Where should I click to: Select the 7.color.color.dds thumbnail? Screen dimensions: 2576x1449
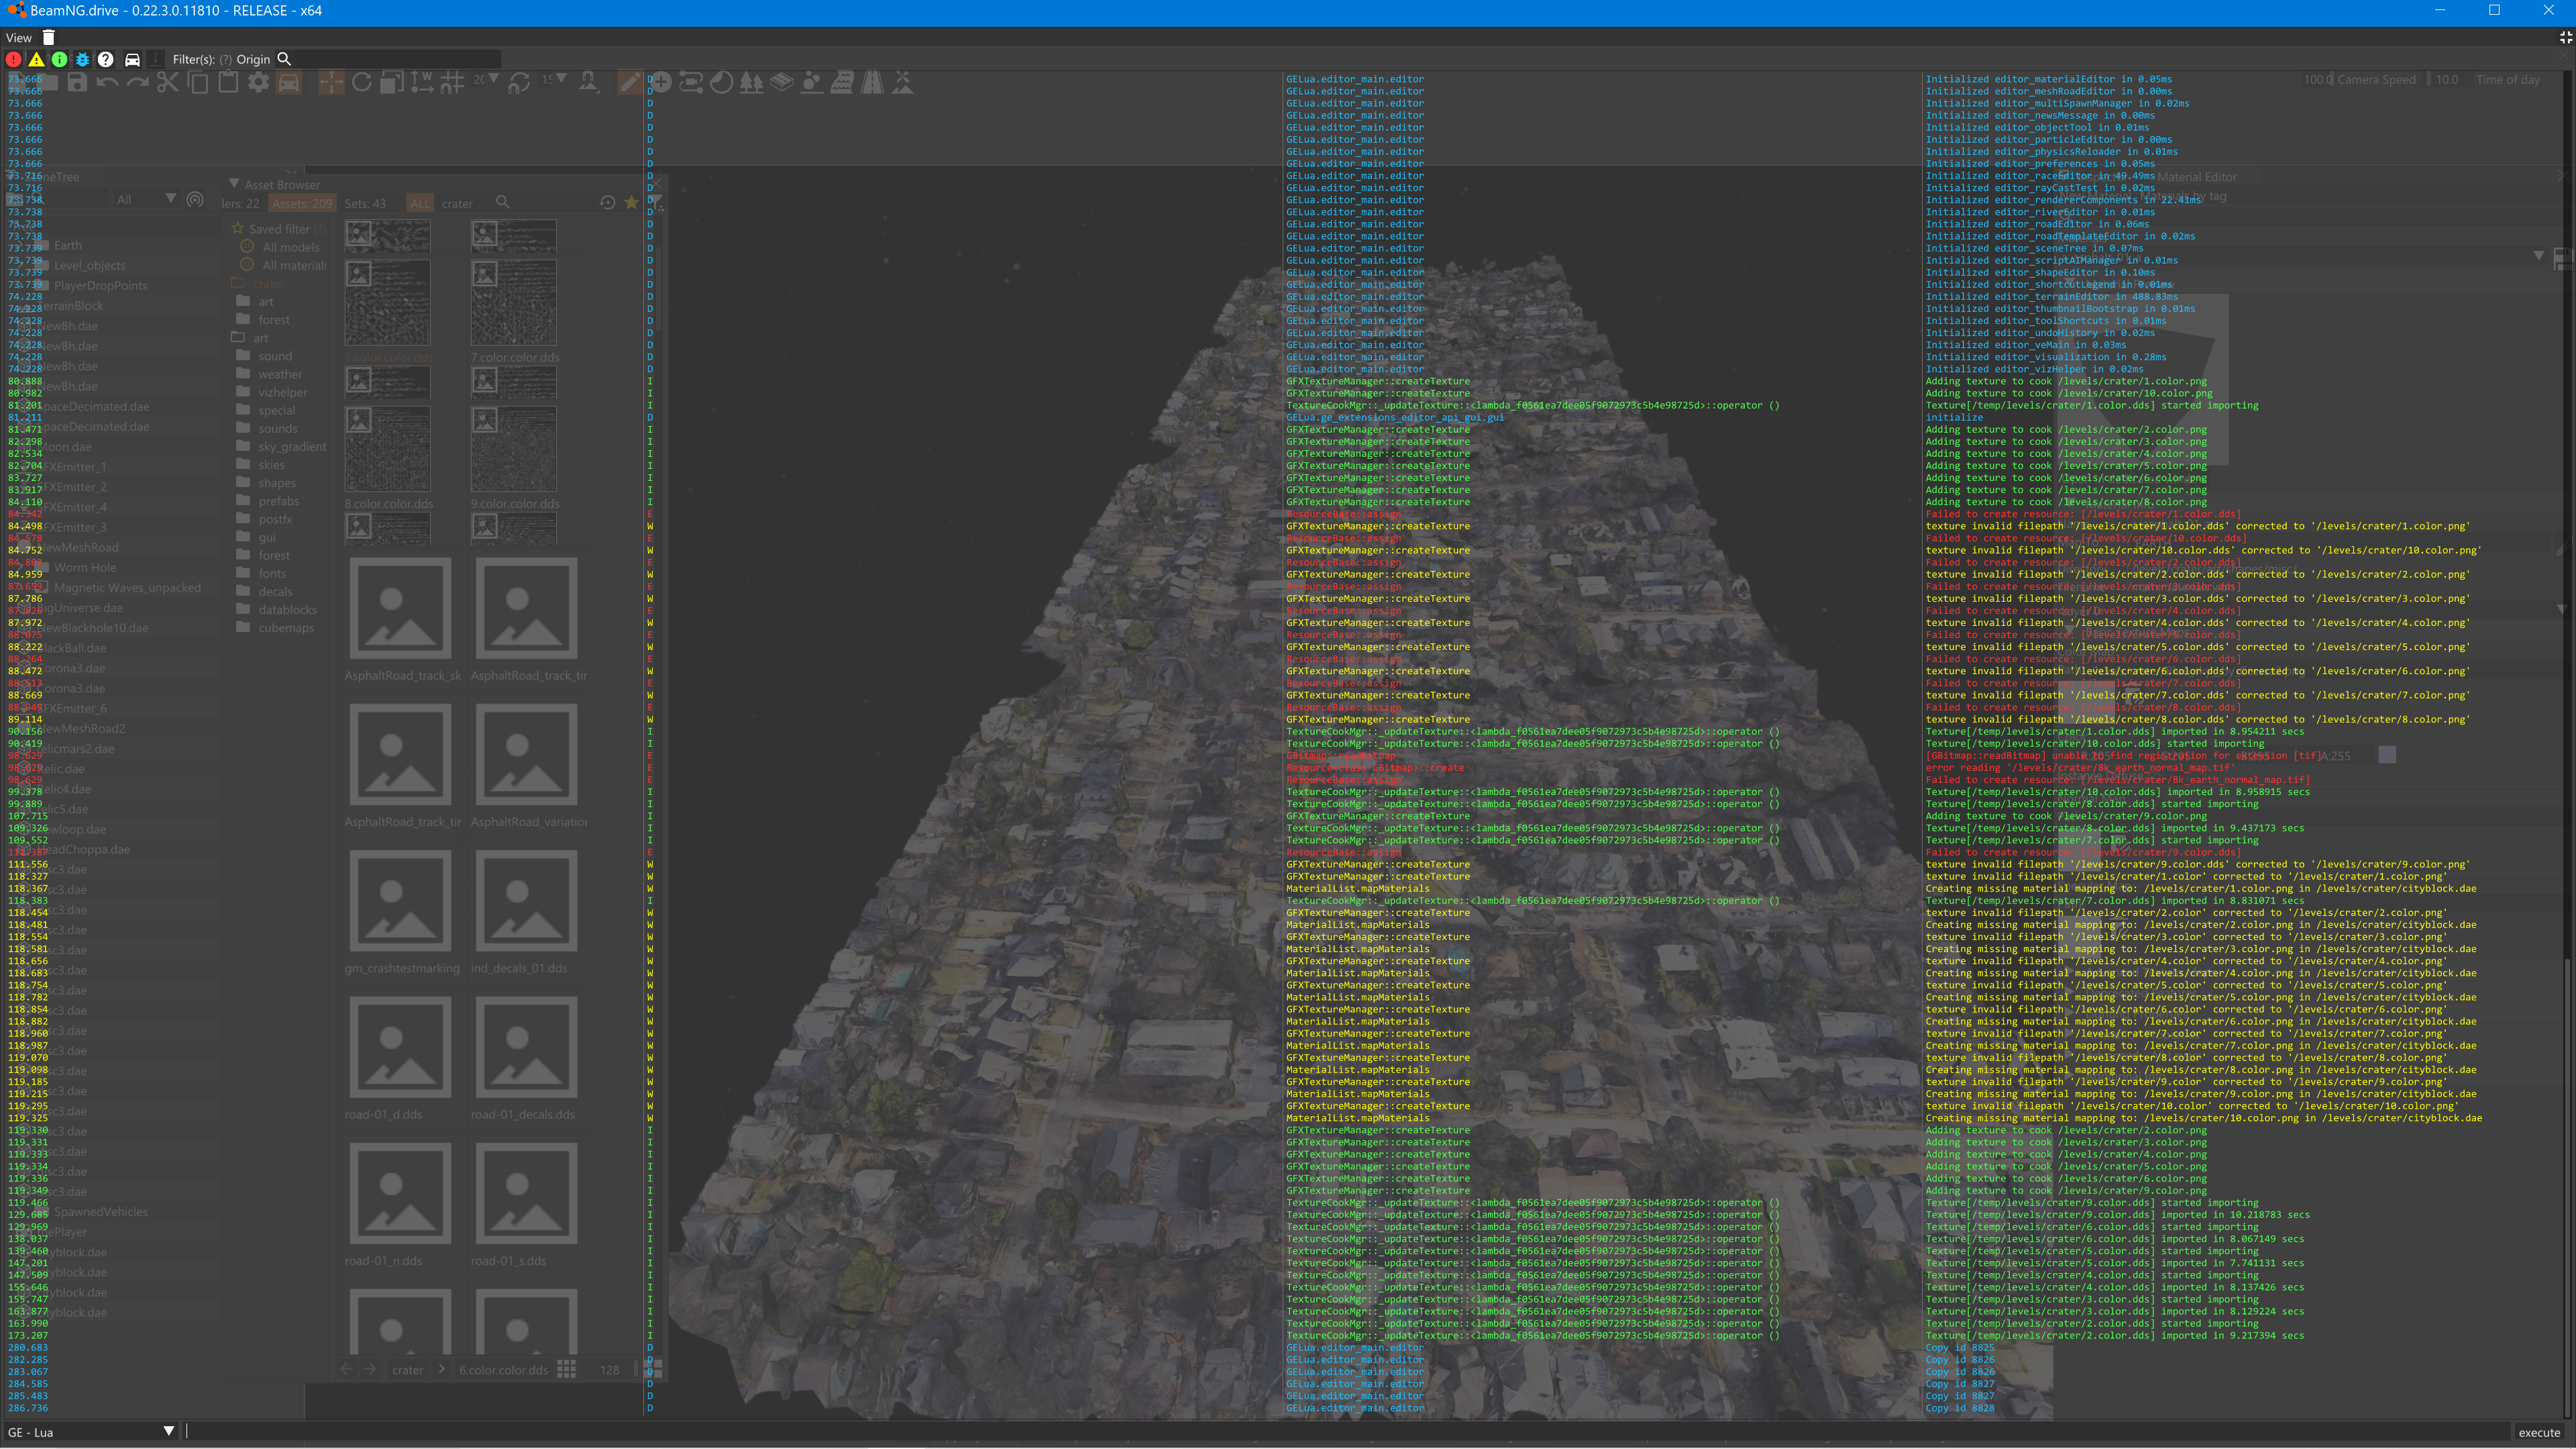tap(514, 304)
